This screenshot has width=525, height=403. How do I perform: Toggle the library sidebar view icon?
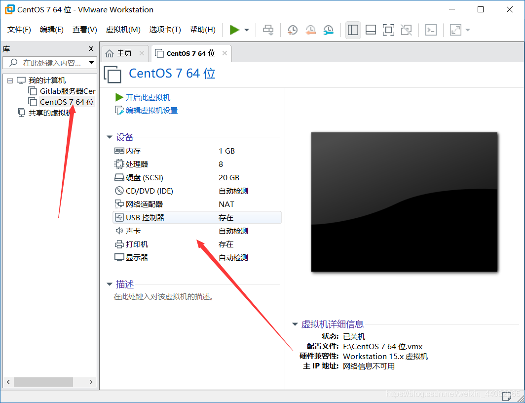pos(353,30)
